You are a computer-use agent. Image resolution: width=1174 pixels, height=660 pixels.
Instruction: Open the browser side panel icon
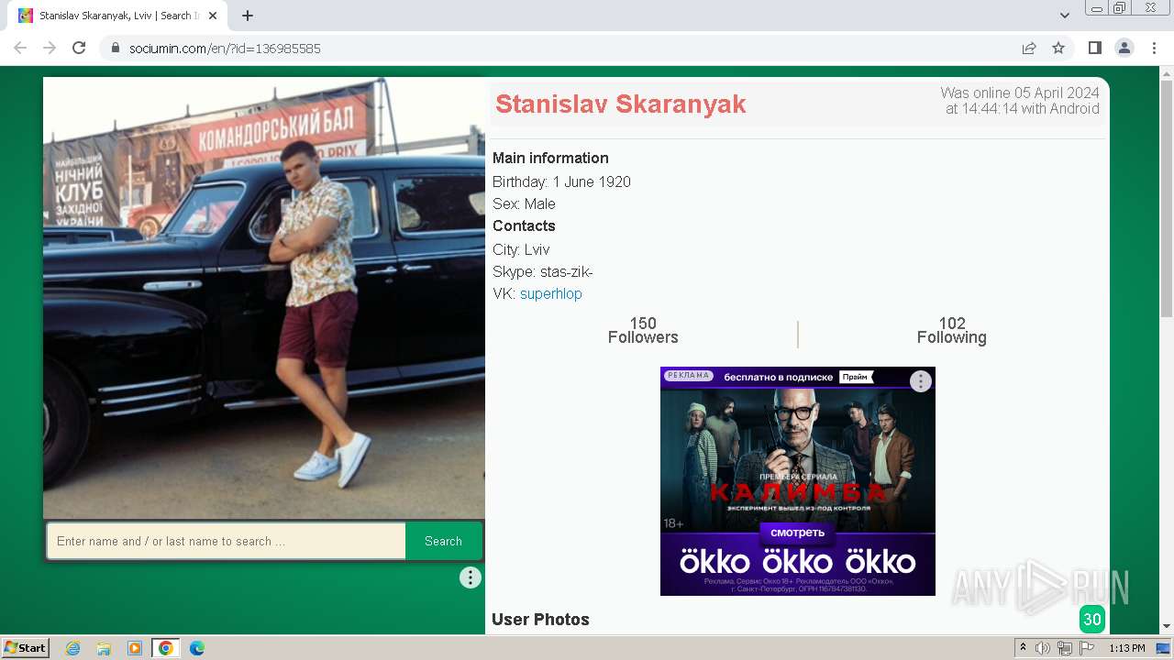pyautogui.click(x=1095, y=48)
